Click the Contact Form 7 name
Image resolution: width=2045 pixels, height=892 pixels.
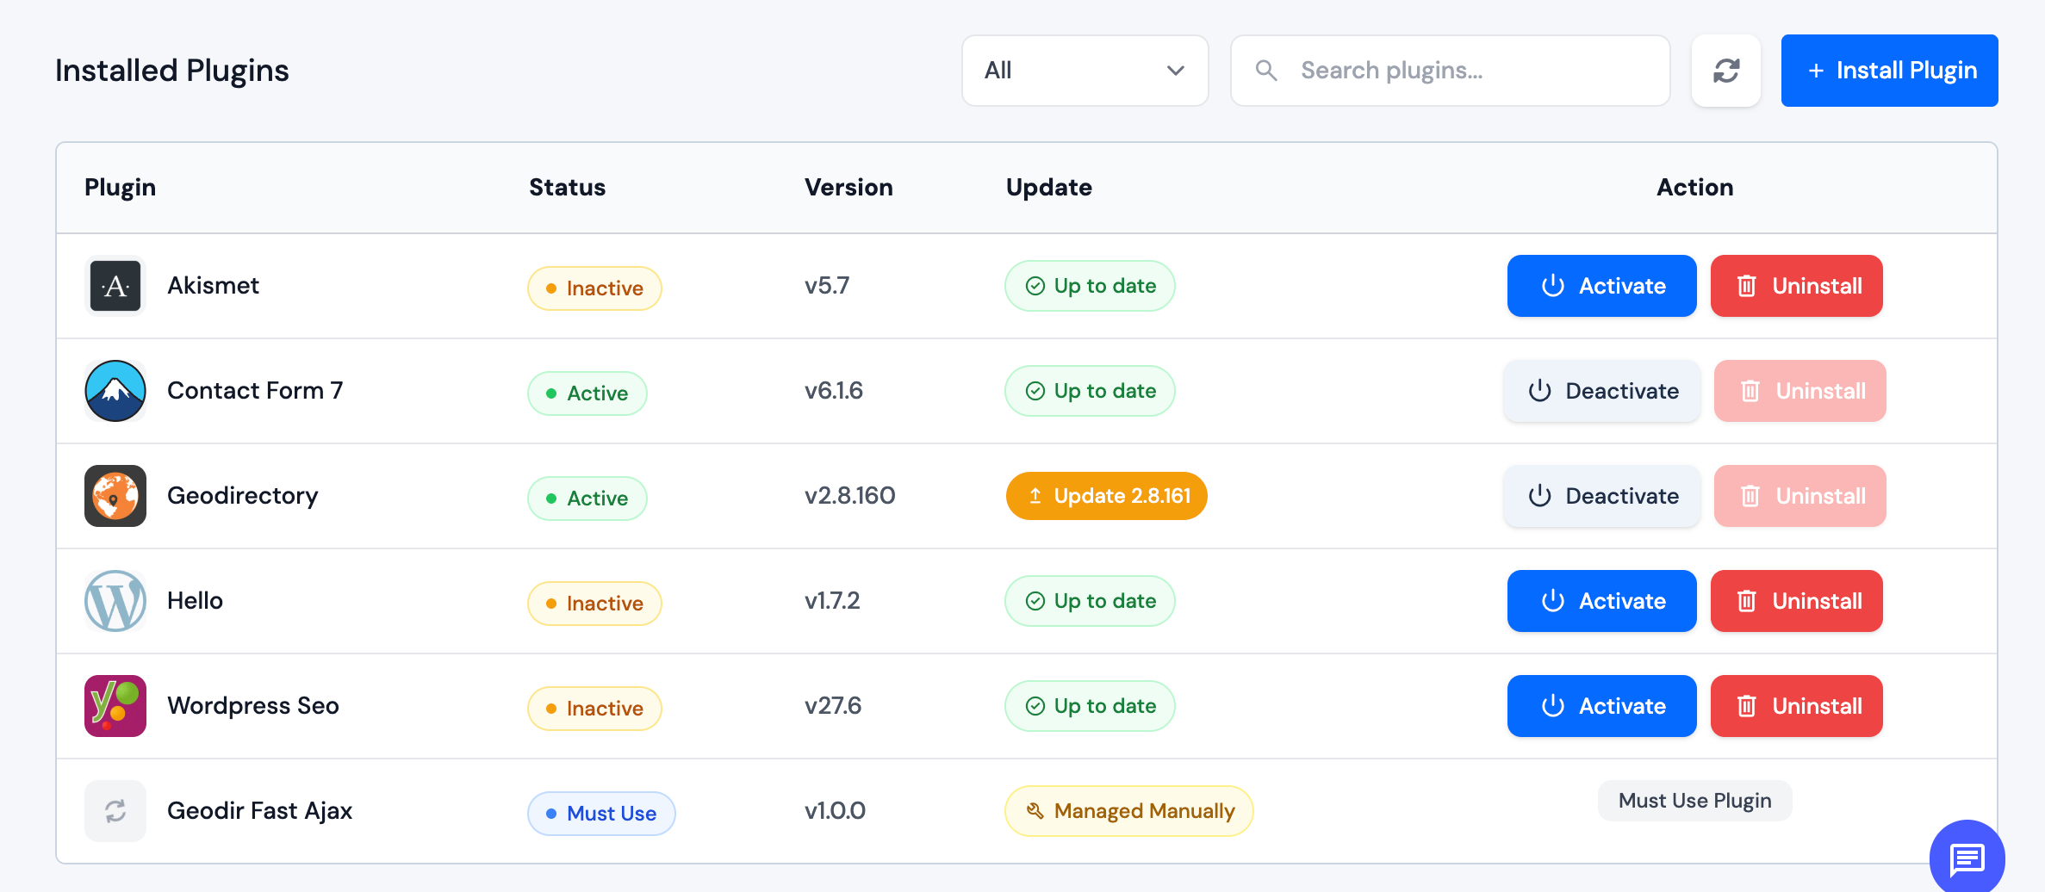coord(255,391)
